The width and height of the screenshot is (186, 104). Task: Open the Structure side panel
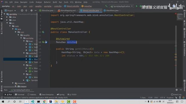[x=1, y=28]
